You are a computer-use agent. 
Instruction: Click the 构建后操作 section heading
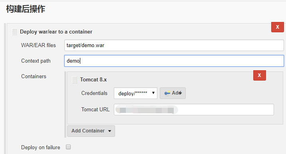pos(26,9)
